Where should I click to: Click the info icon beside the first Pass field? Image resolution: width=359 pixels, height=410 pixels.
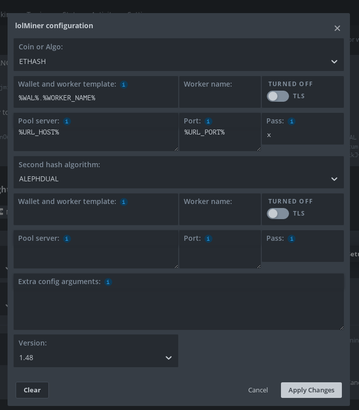292,121
